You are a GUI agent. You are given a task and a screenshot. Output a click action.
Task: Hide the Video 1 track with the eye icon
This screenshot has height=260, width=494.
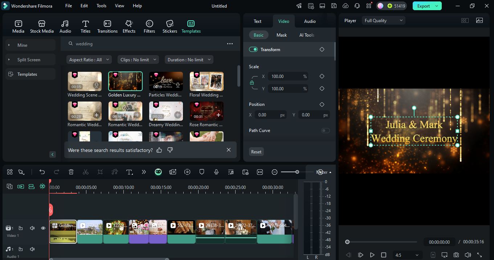43,228
